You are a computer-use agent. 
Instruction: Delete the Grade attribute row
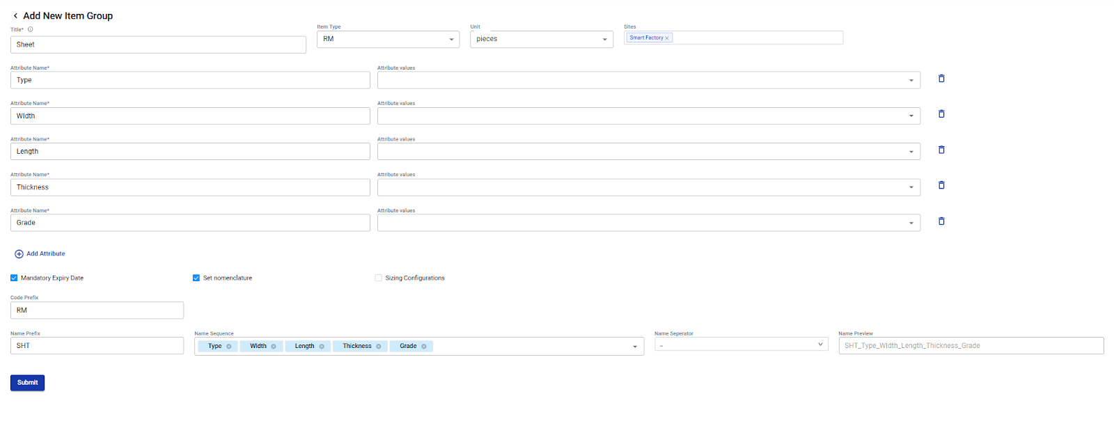(941, 221)
